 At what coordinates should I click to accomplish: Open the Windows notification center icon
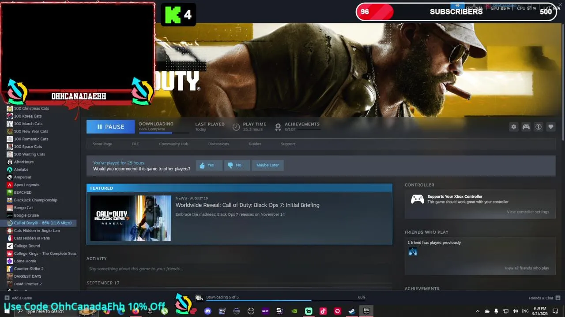click(x=555, y=311)
